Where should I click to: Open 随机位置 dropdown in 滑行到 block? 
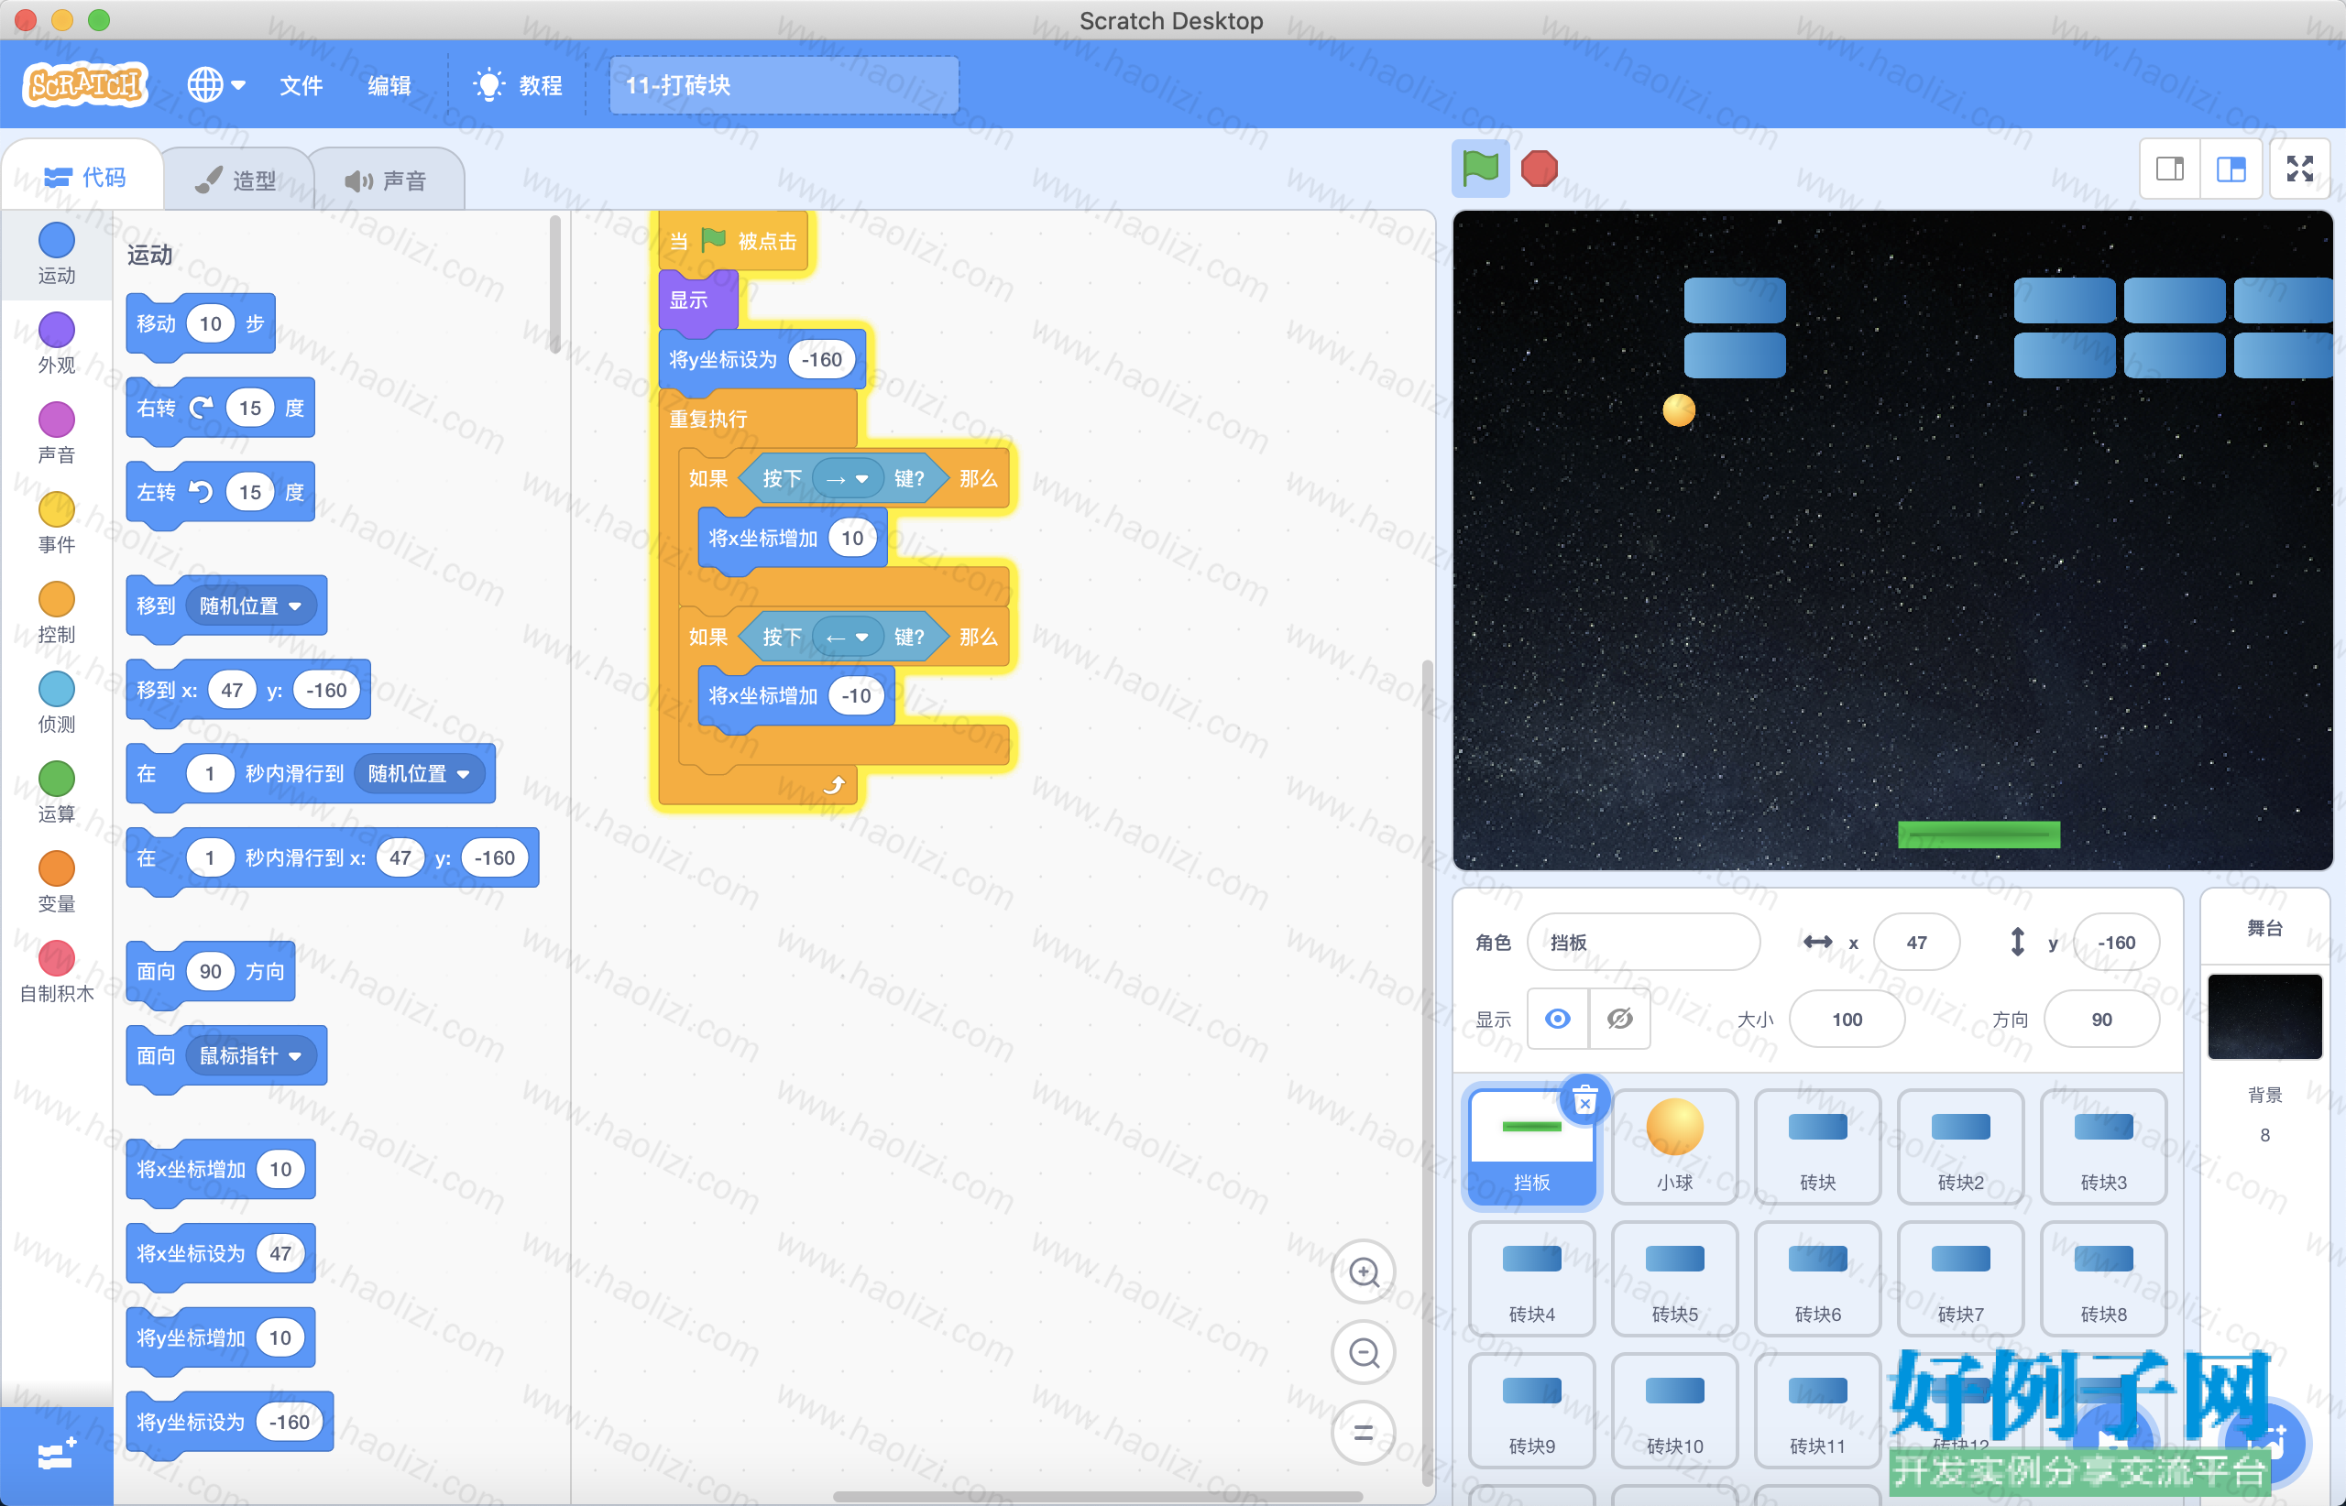click(419, 773)
